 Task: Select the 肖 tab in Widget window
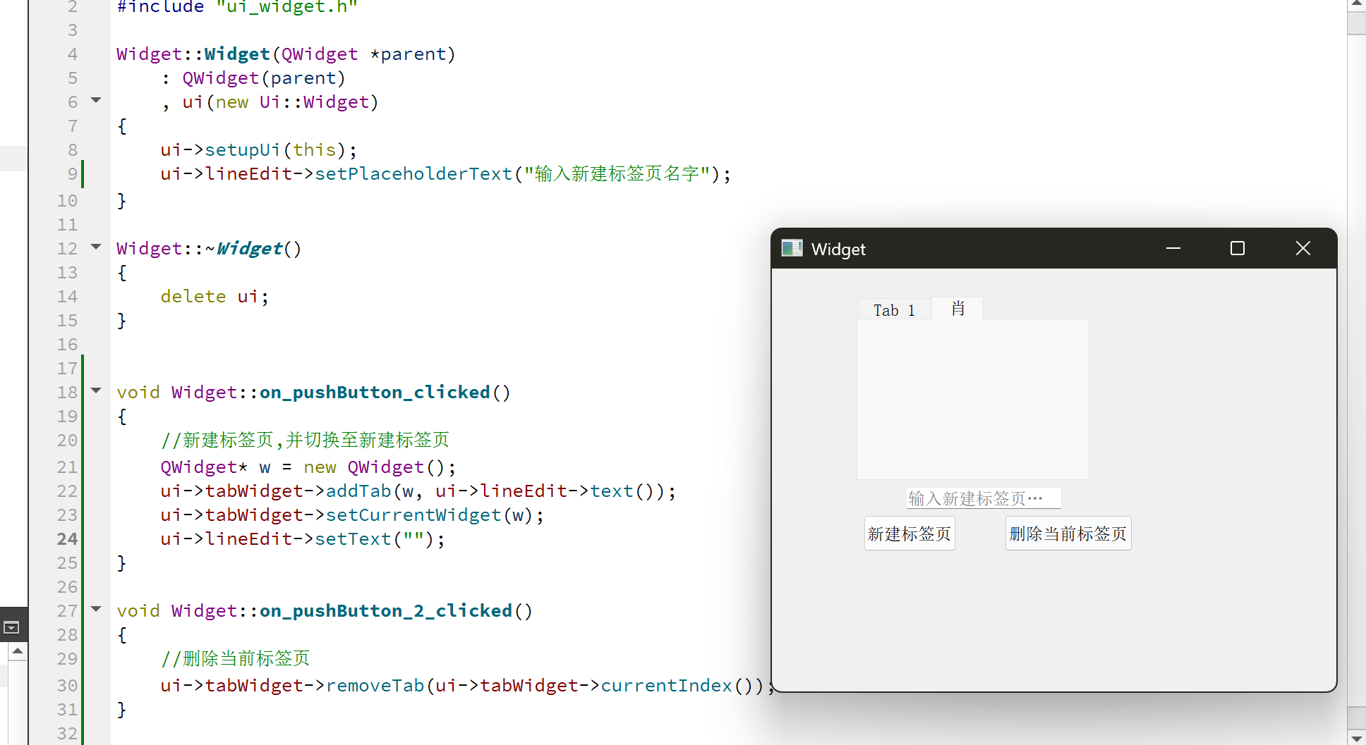957,309
